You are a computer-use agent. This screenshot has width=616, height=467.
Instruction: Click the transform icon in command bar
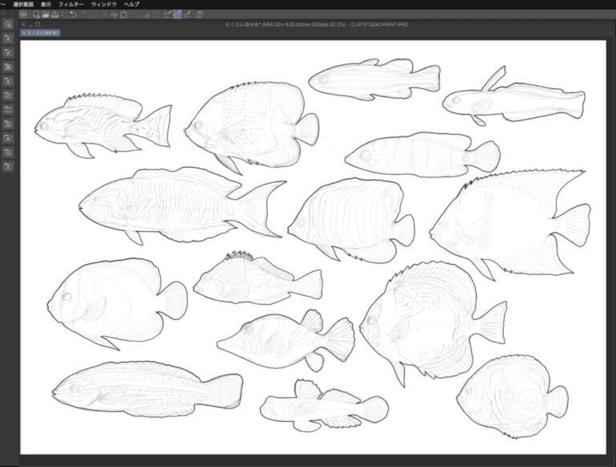click(124, 14)
